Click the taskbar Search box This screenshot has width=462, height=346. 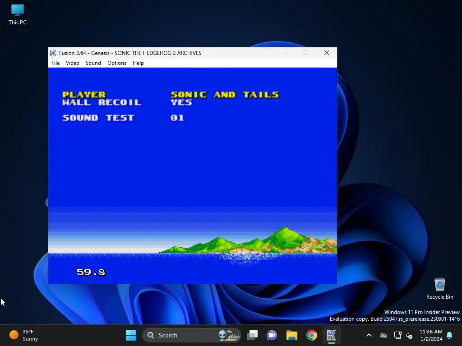click(x=191, y=335)
